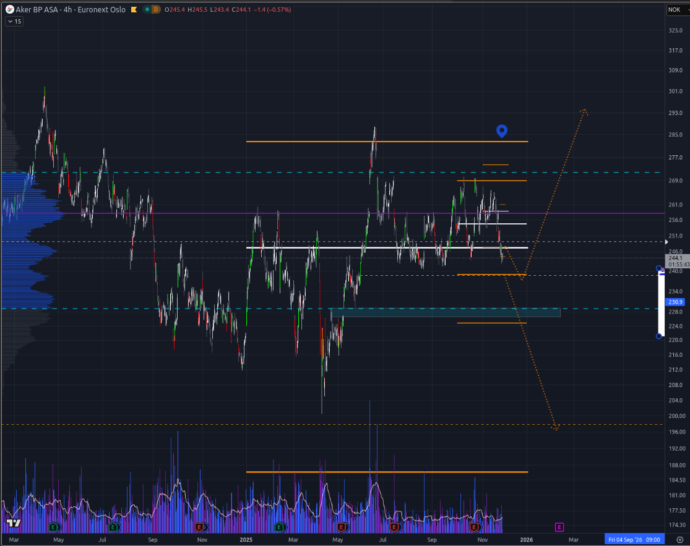The image size is (690, 546).
Task: Click the 230.9 blue price label
Action: pyautogui.click(x=675, y=302)
